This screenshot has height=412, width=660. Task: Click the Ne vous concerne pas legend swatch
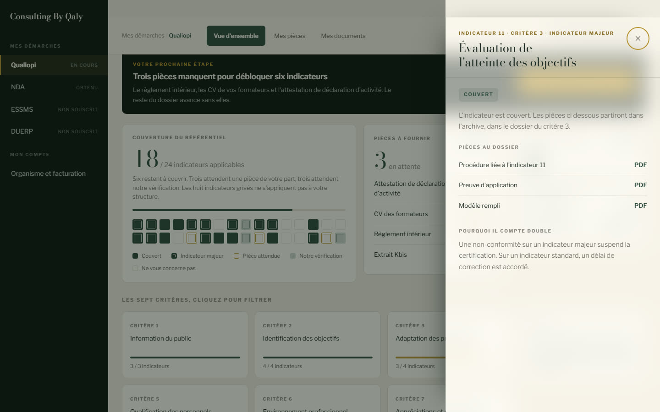(x=135, y=268)
